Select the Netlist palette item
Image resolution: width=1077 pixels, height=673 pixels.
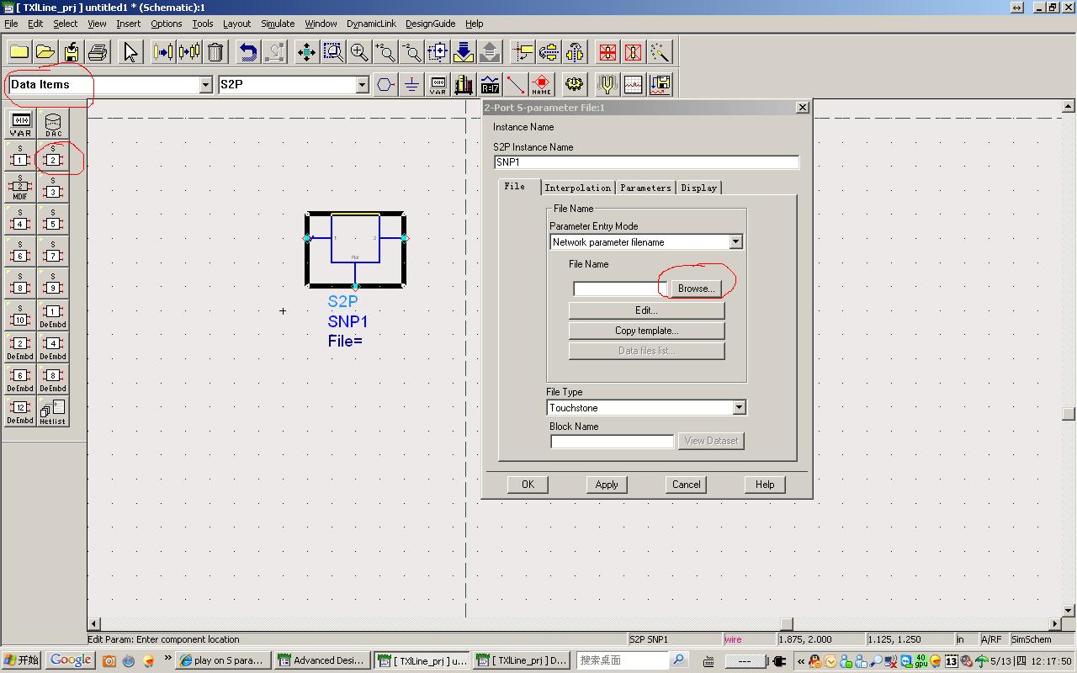coord(53,412)
